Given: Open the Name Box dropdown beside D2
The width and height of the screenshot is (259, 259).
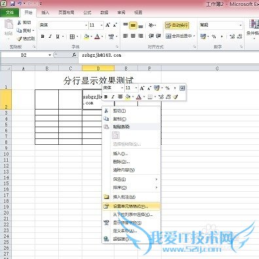Looking at the screenshot, I should point(50,55).
